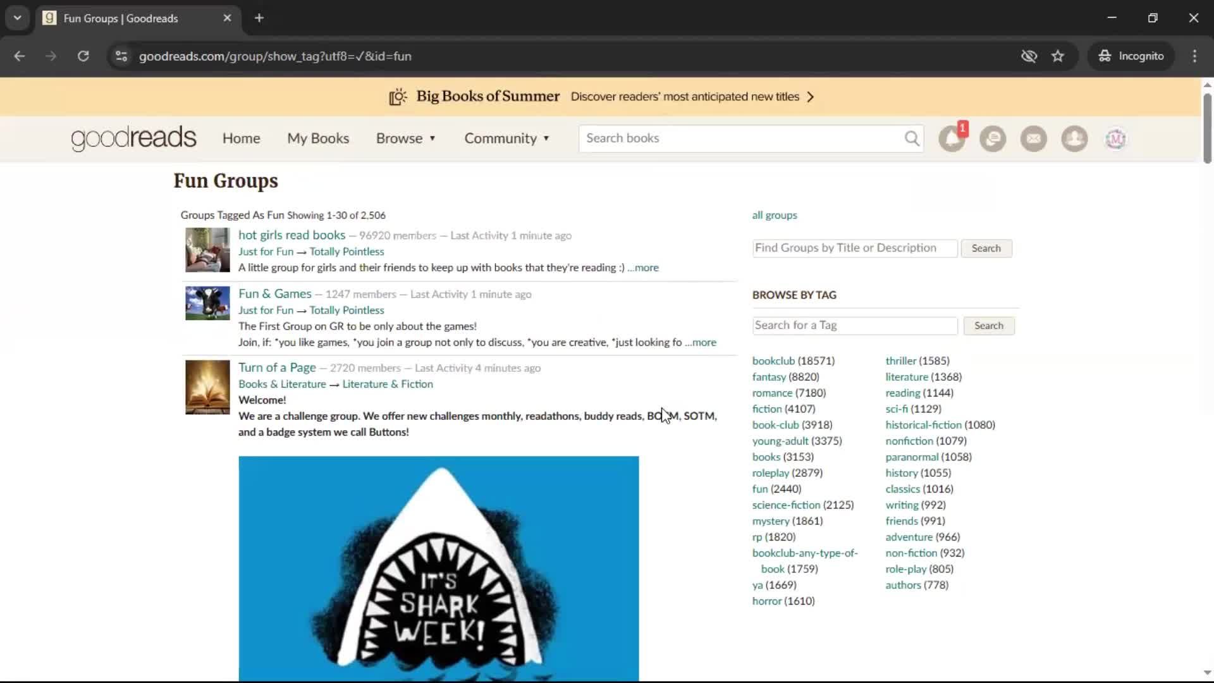1214x683 pixels.
Task: Open the Home menu item
Action: pos(241,138)
